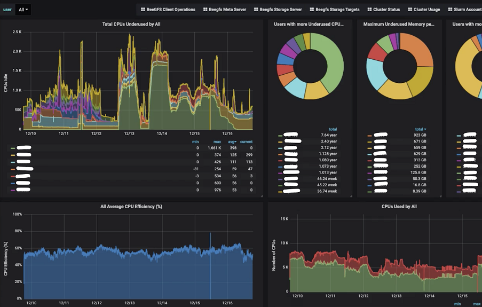Viewport: 482px width, 307px height.
Task: Click the grid icon beside Cluster Status
Action: [x=369, y=10]
